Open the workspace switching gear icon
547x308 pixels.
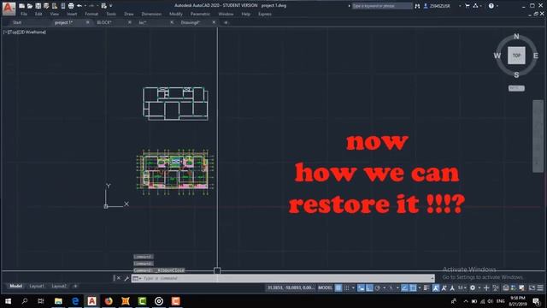click(473, 287)
